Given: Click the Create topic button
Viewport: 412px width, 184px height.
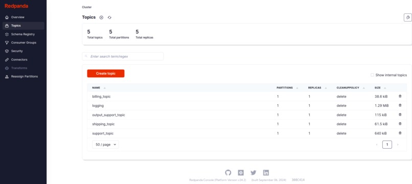Looking at the screenshot, I should [x=106, y=73].
